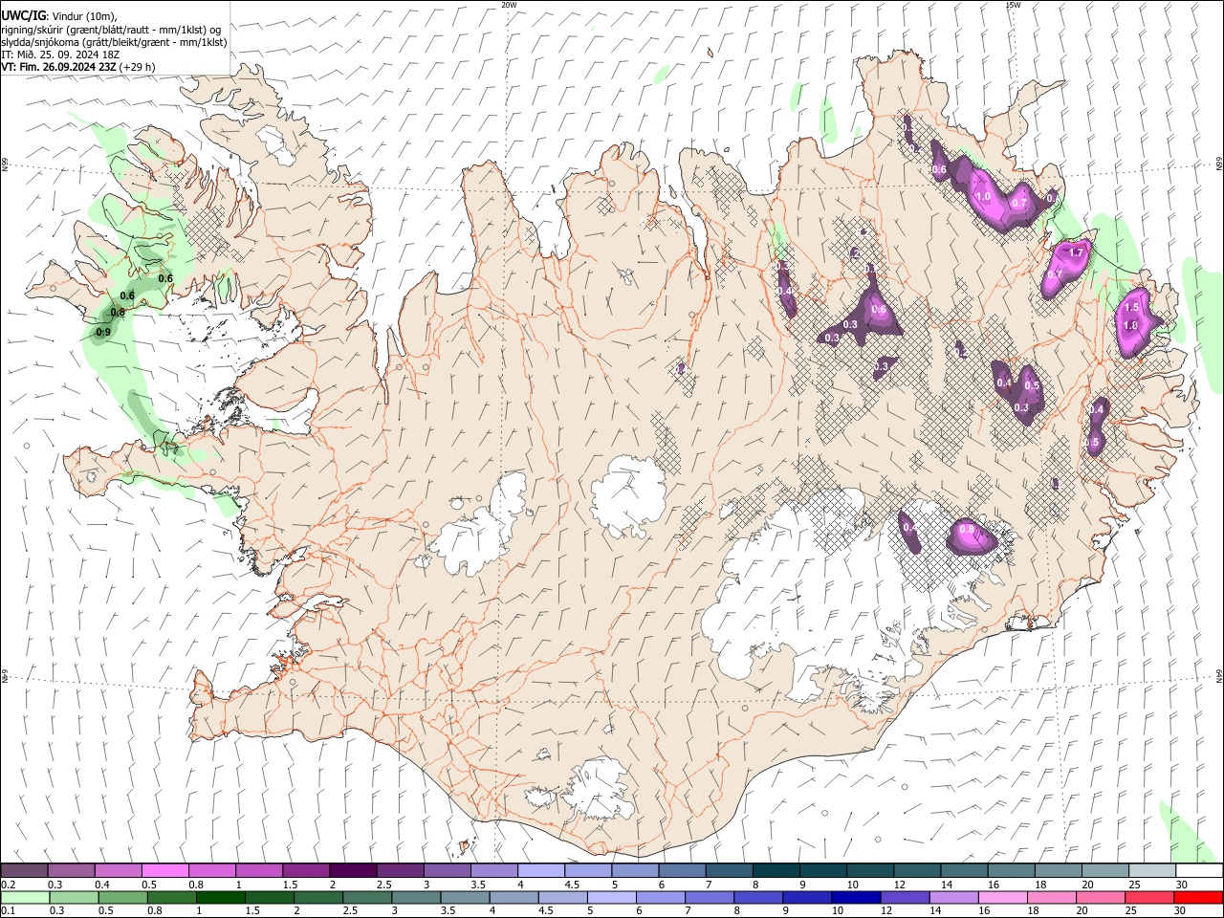
Task: Click the 20W longitude label at top
Action: pos(509,5)
